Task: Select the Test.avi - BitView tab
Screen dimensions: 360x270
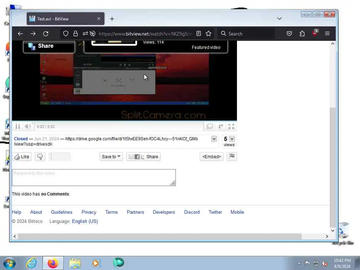Action: 65,19
